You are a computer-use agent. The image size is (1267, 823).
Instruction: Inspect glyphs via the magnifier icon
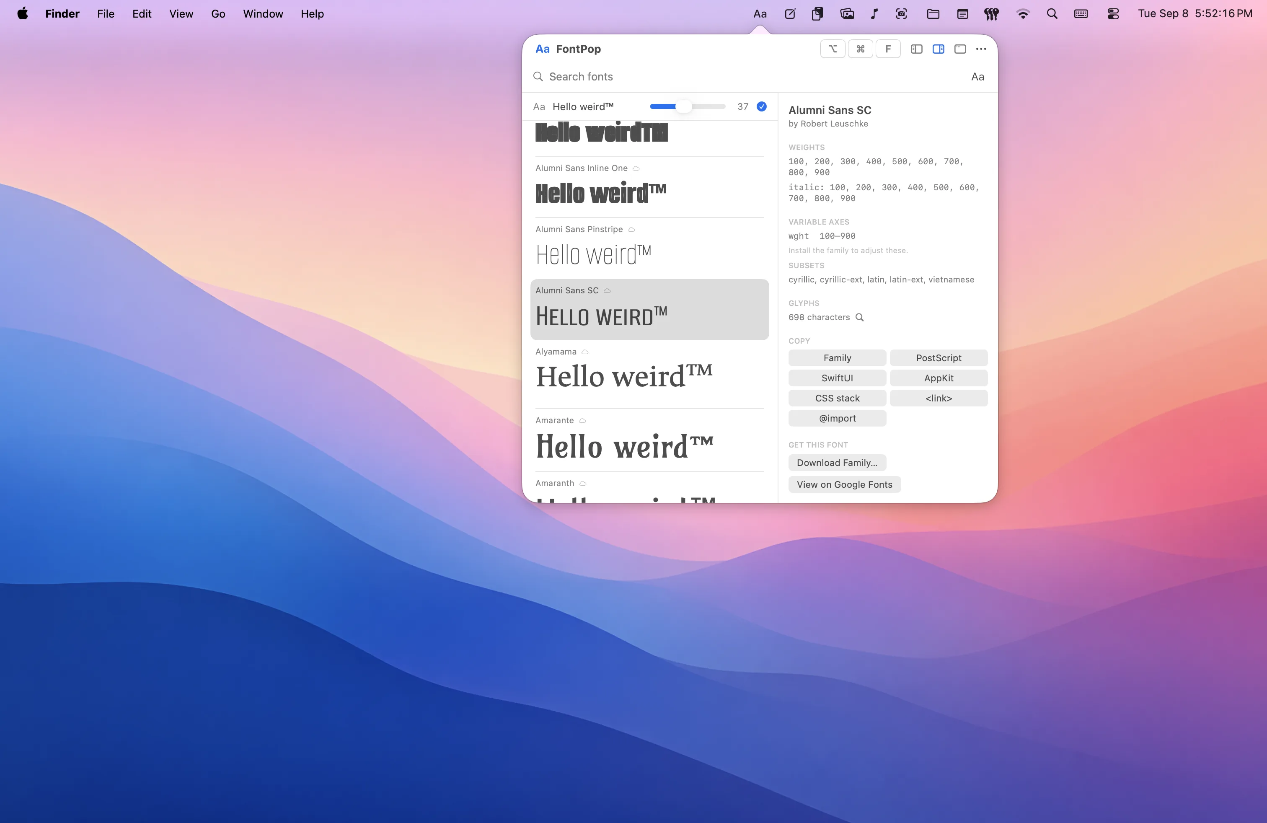859,317
